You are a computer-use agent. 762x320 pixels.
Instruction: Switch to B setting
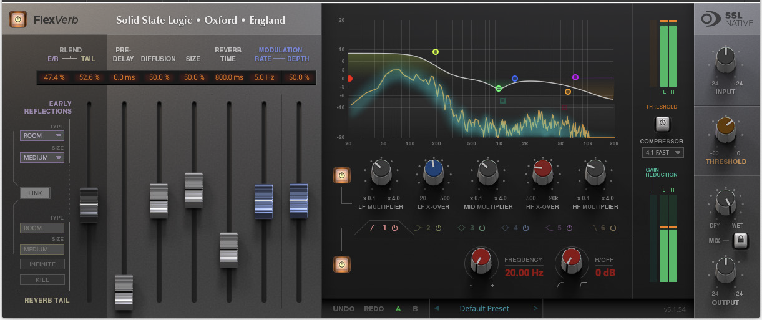[415, 309]
